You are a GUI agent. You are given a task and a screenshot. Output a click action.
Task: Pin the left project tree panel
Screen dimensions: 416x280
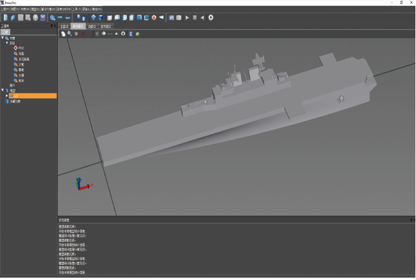point(51,26)
